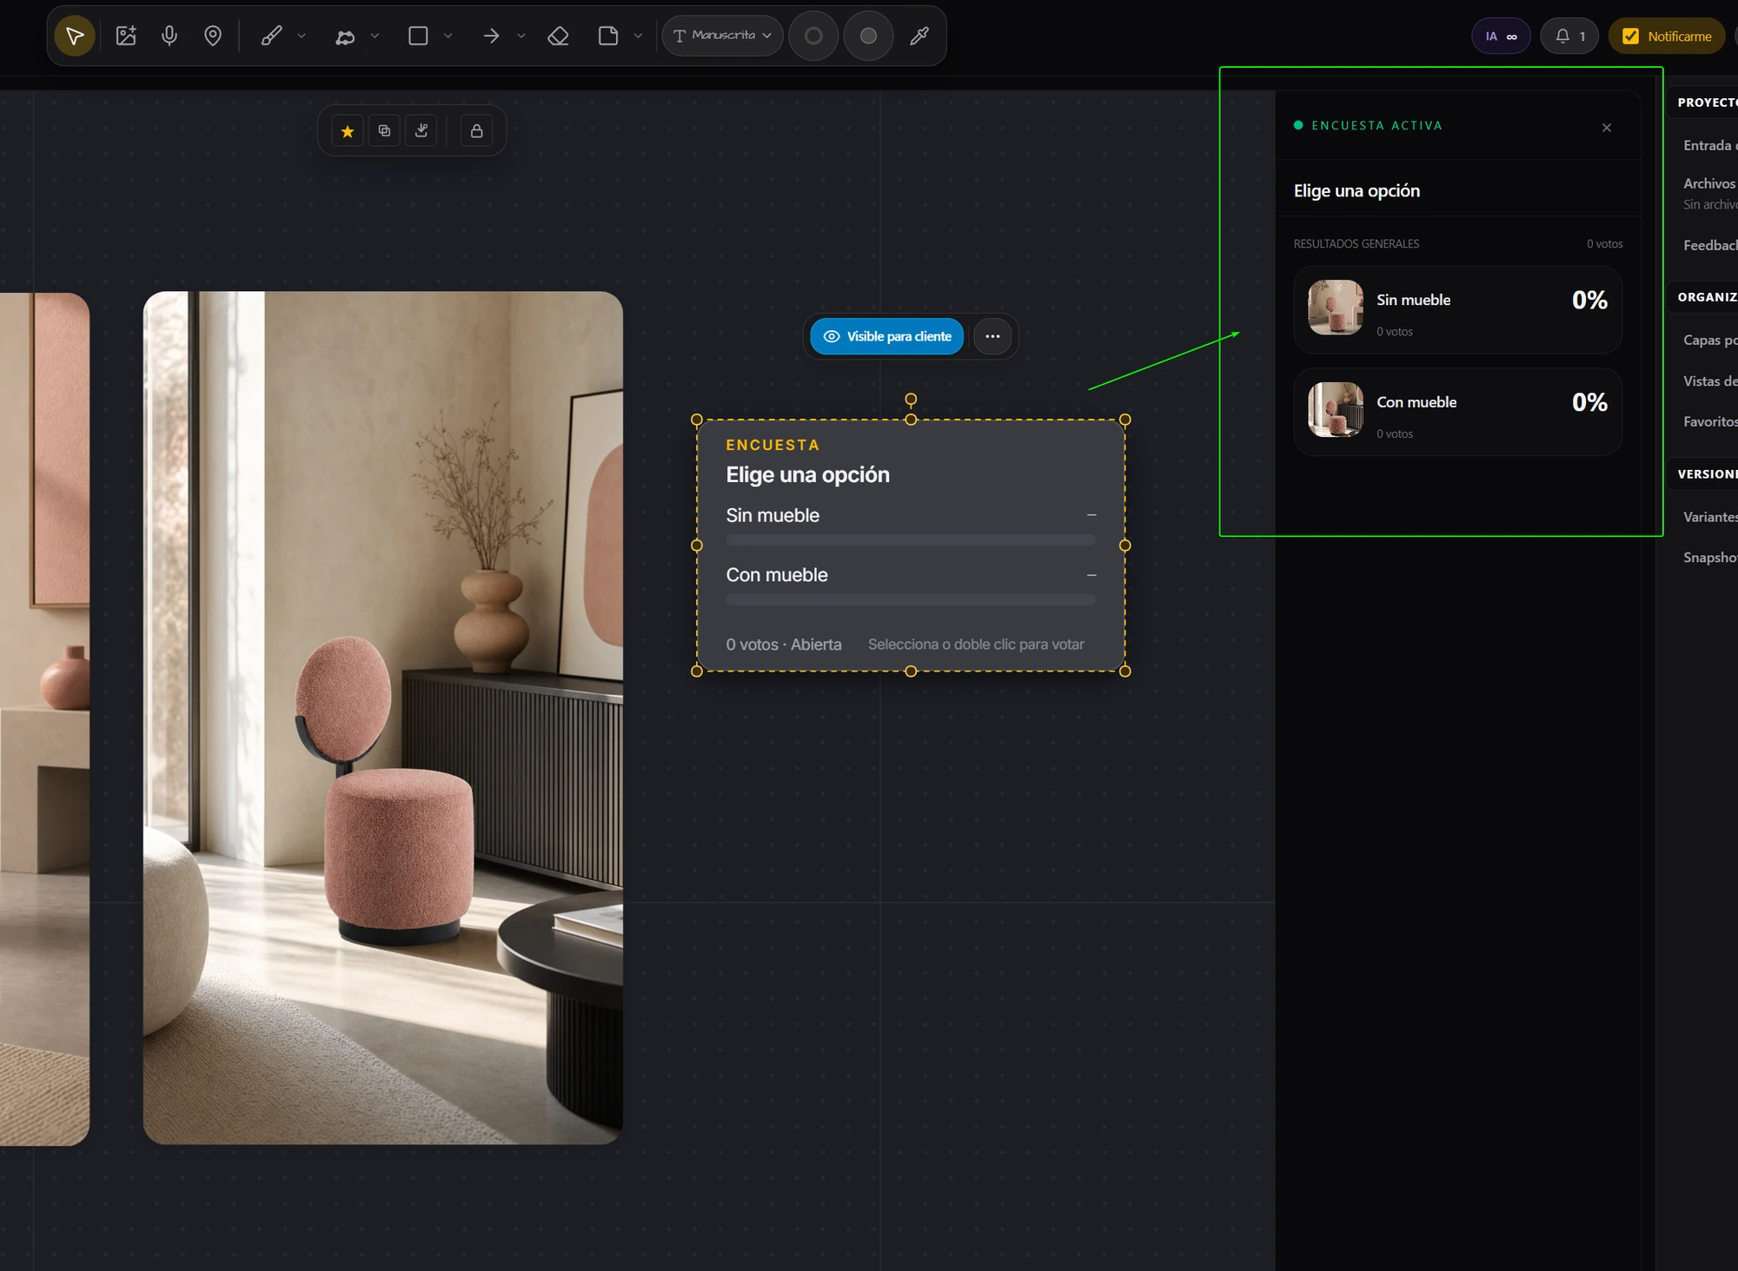Click the '0 votos · Abierta' status
The height and width of the screenshot is (1271, 1738).
point(784,645)
